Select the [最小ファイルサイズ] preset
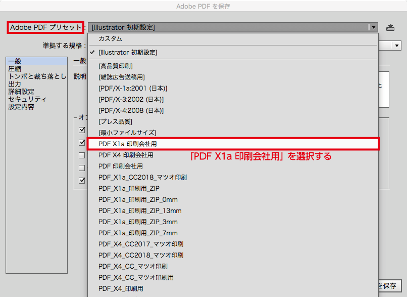This screenshot has height=297, width=407. (x=233, y=133)
